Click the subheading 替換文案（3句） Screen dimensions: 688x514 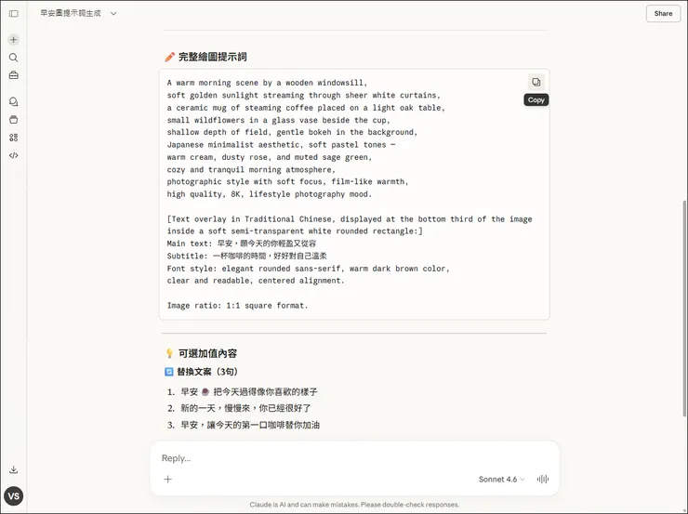pyautogui.click(x=207, y=372)
